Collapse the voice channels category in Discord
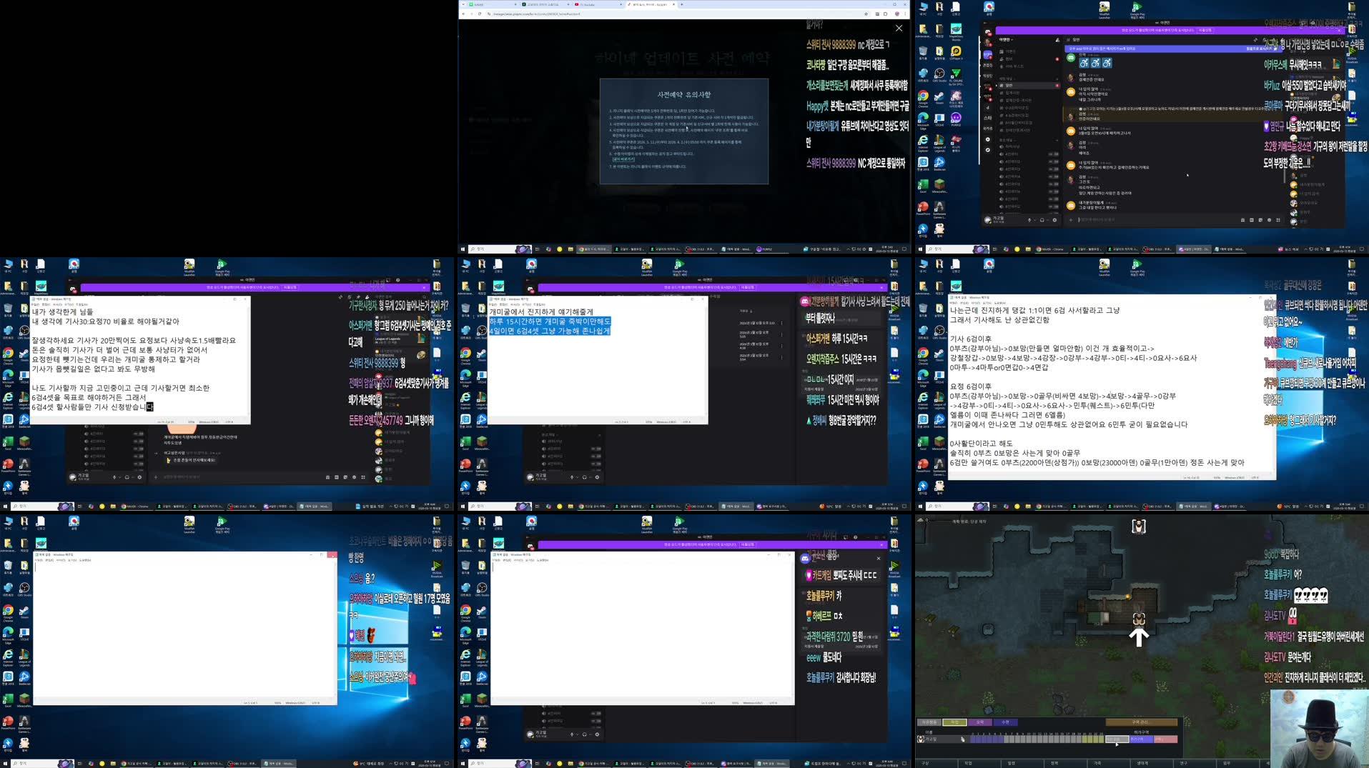Screen dimensions: 1369x768 coord(1007,140)
